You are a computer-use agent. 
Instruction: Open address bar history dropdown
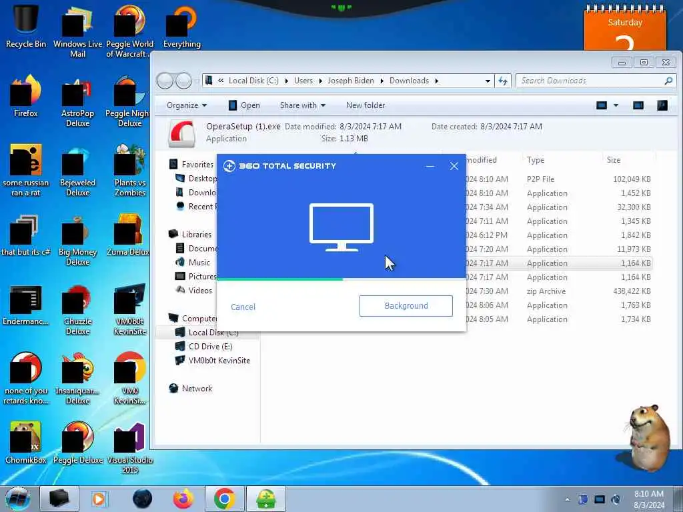click(488, 81)
